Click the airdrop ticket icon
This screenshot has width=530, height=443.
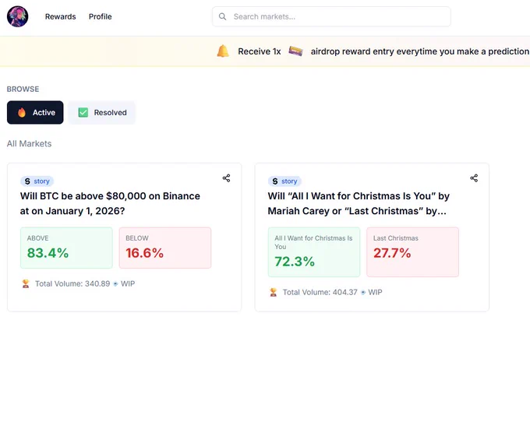(295, 51)
